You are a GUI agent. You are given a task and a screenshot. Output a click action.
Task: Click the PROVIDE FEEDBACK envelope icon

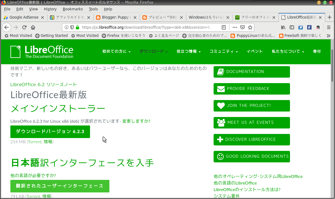(x=221, y=89)
